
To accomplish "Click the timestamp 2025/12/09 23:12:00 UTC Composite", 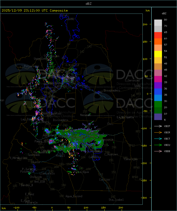I will pos(35,11).
